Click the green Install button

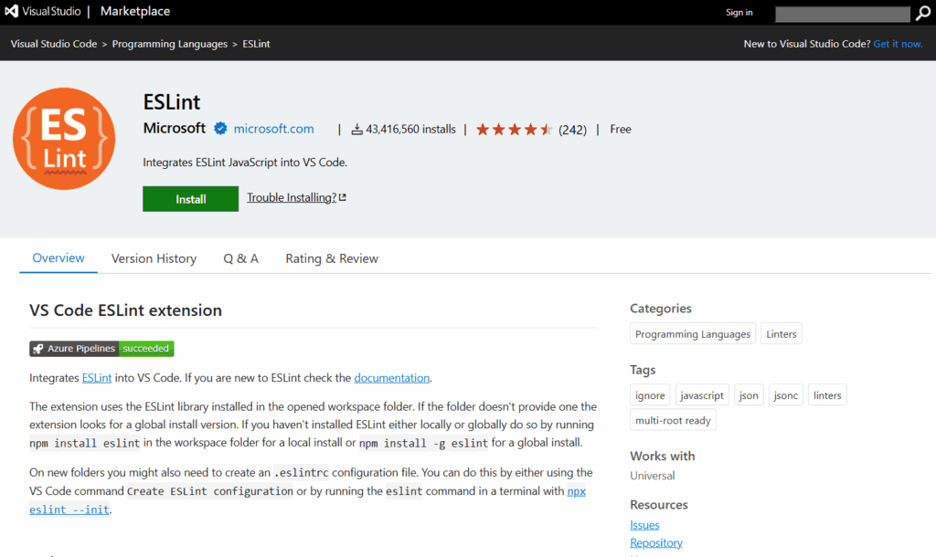pyautogui.click(x=190, y=198)
